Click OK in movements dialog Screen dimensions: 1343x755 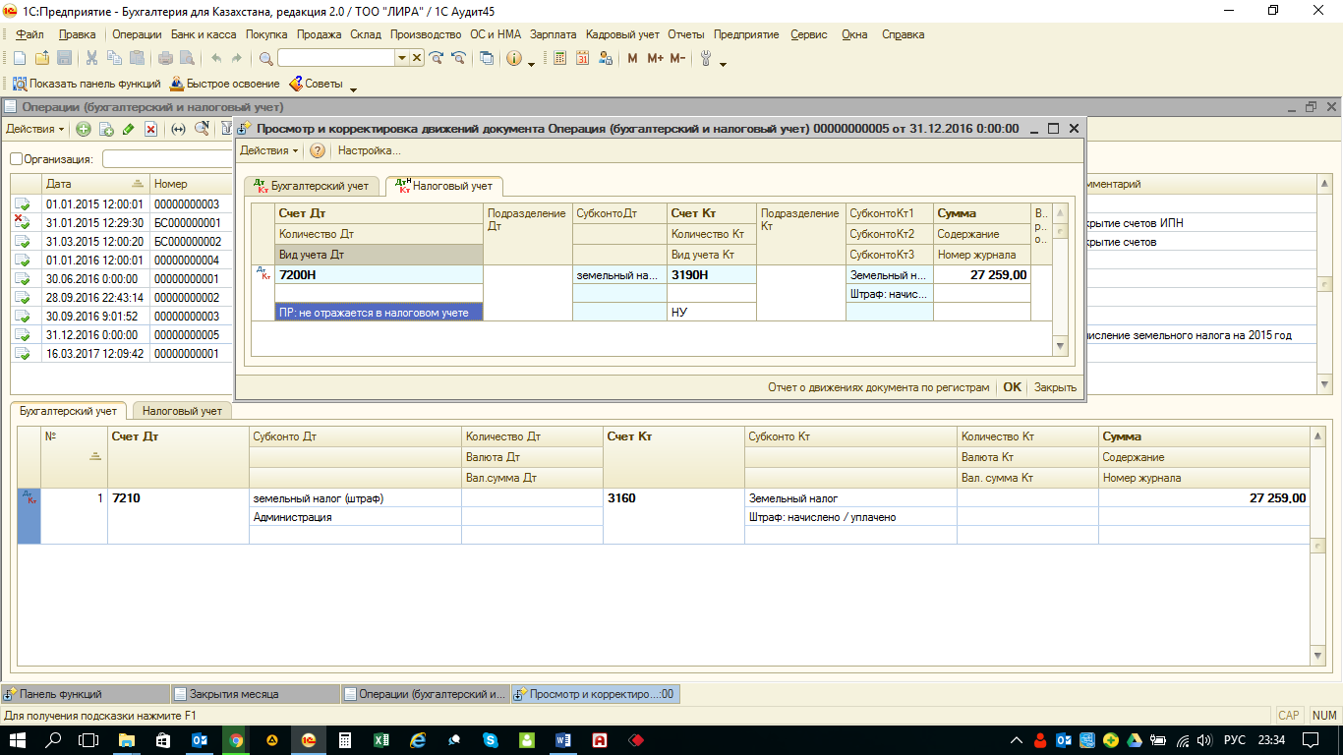1012,387
